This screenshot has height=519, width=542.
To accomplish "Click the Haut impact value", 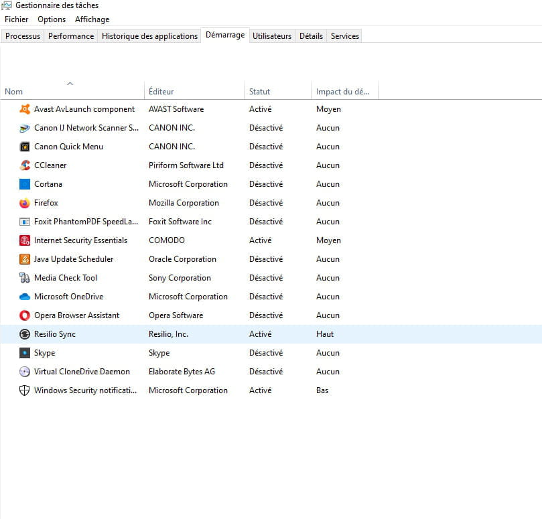I will coord(325,334).
